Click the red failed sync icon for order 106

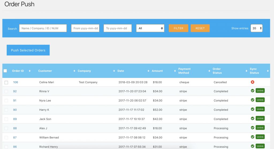point(253,82)
